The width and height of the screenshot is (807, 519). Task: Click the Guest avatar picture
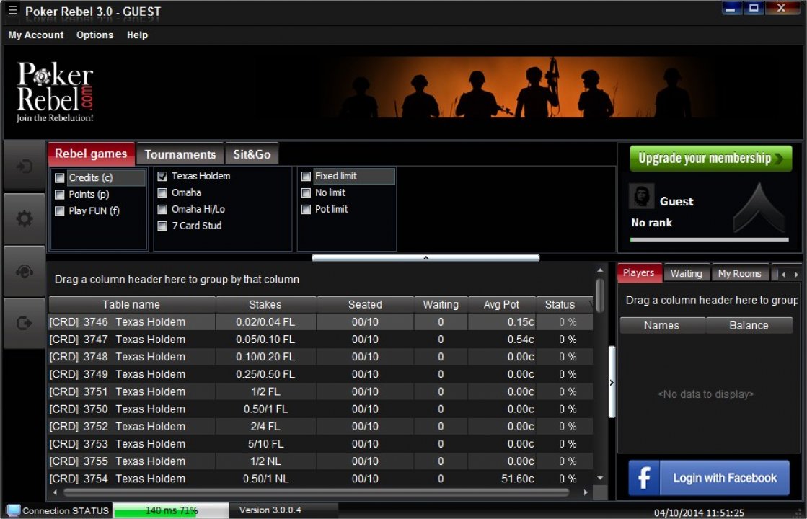pyautogui.click(x=641, y=197)
